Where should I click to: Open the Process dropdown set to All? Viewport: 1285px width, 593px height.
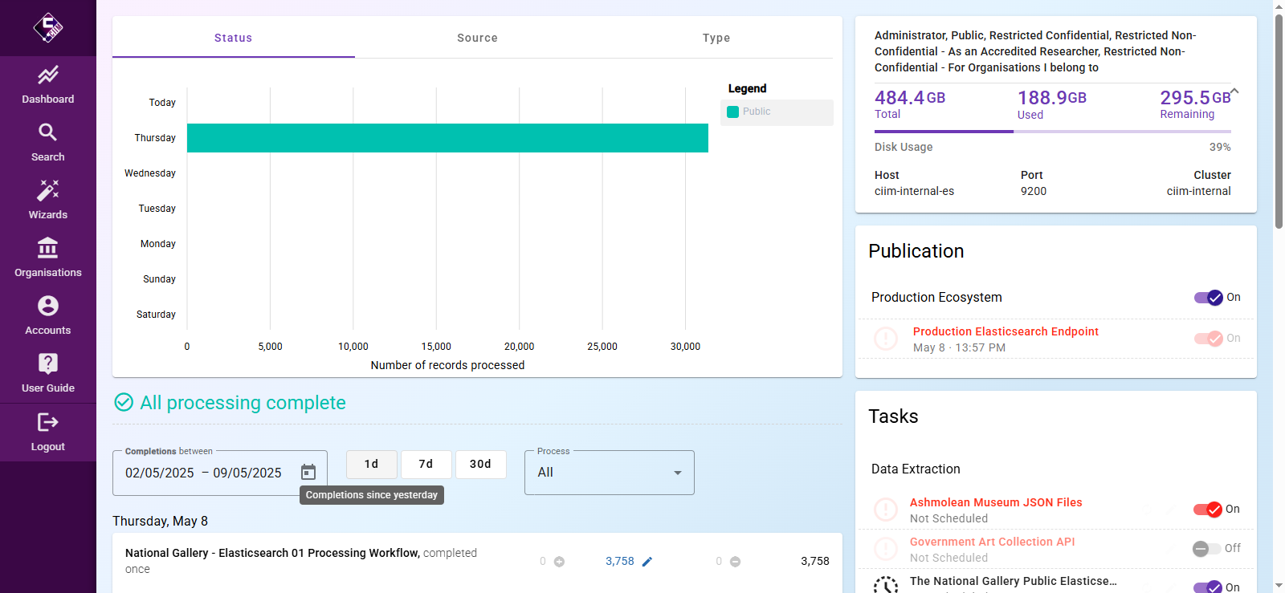[x=609, y=473]
